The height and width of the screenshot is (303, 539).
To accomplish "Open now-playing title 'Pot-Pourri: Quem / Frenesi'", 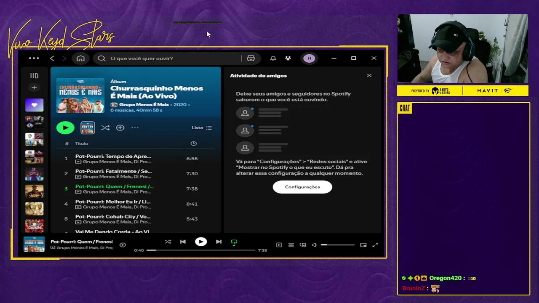I will 82,242.
